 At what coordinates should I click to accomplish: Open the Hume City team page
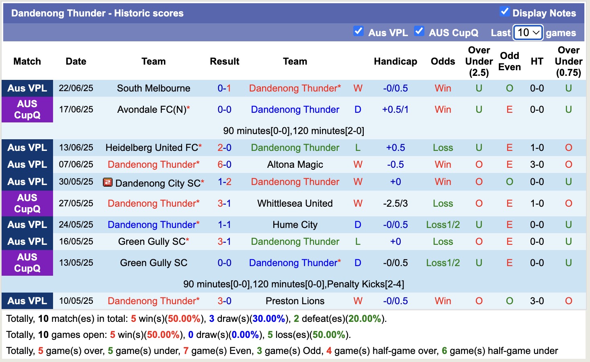pyautogui.click(x=295, y=225)
